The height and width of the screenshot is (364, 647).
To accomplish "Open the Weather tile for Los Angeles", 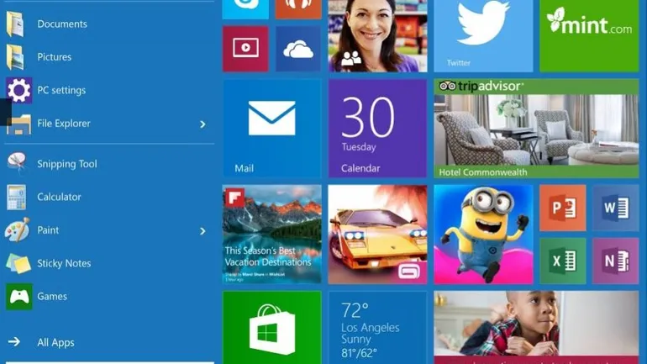I will pyautogui.click(x=377, y=328).
